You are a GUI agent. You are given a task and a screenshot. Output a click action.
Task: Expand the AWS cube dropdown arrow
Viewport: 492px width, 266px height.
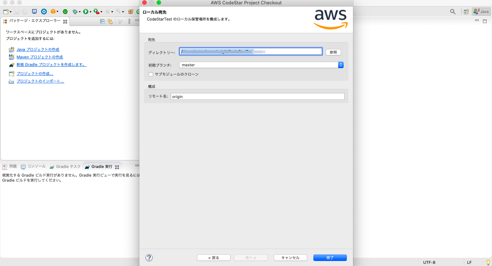point(58,12)
